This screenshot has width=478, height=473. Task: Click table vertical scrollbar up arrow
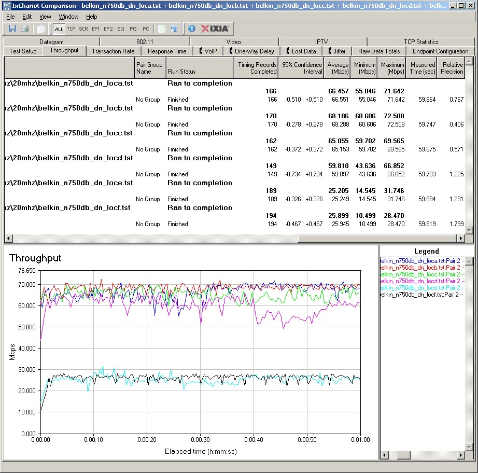coord(469,61)
